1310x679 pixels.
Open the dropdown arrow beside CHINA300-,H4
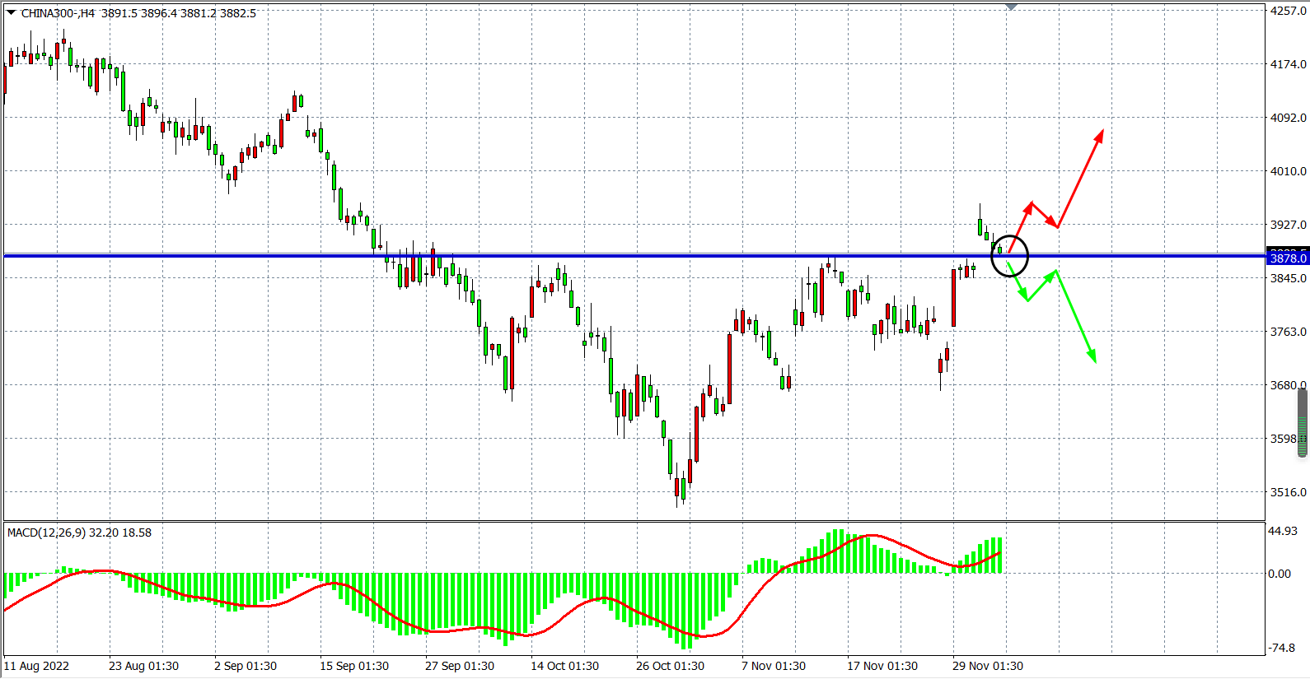pyautogui.click(x=11, y=12)
